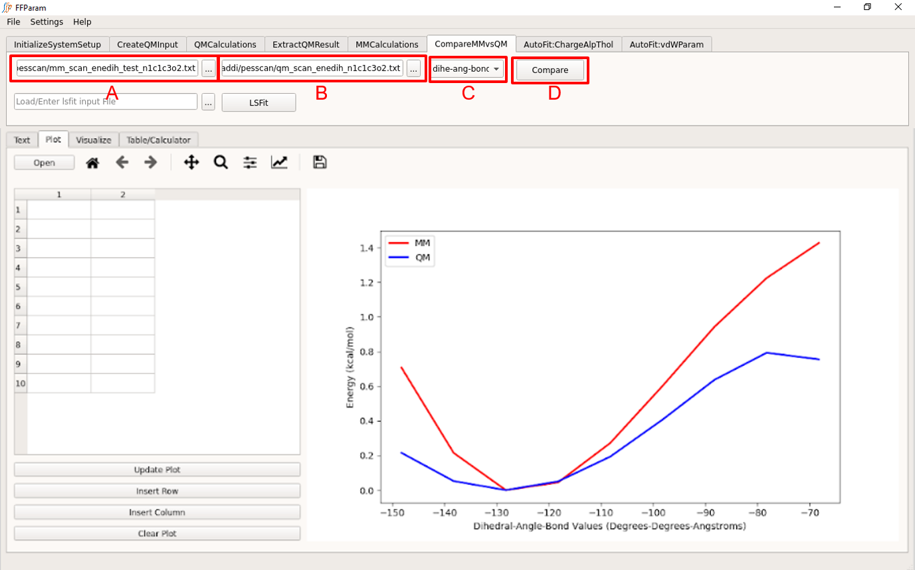Click the Energy (kcal/mol) axis label
The image size is (915, 570).
[x=350, y=367]
